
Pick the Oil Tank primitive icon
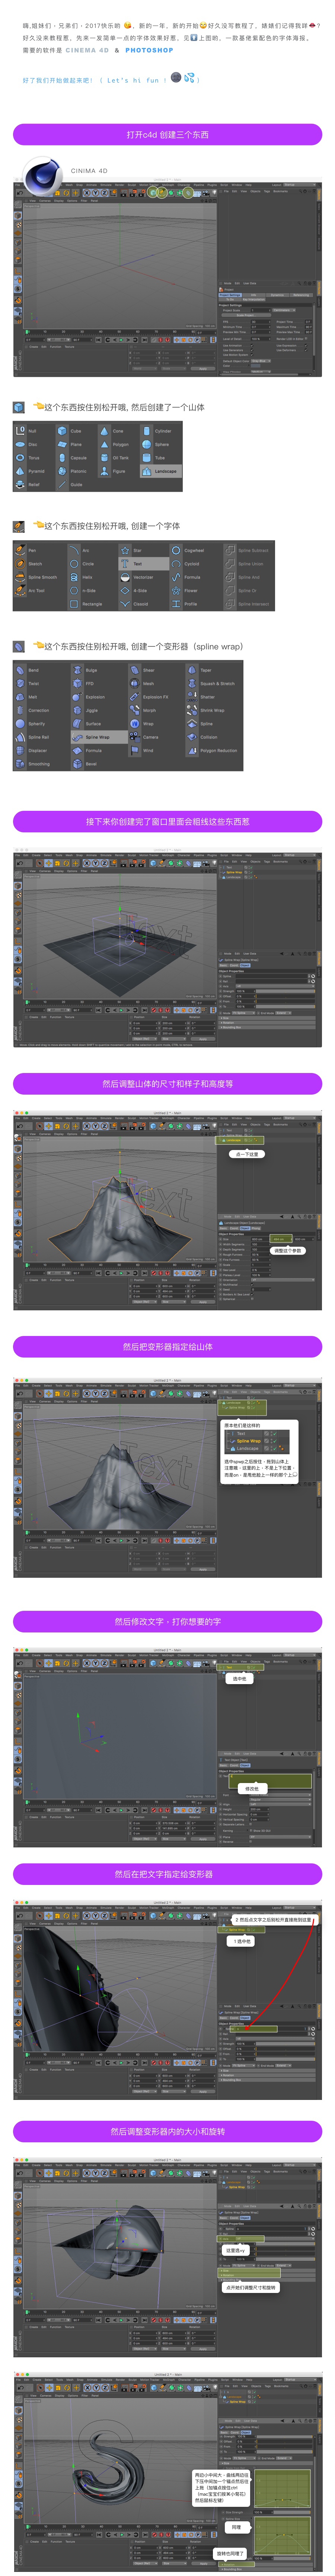point(104,458)
